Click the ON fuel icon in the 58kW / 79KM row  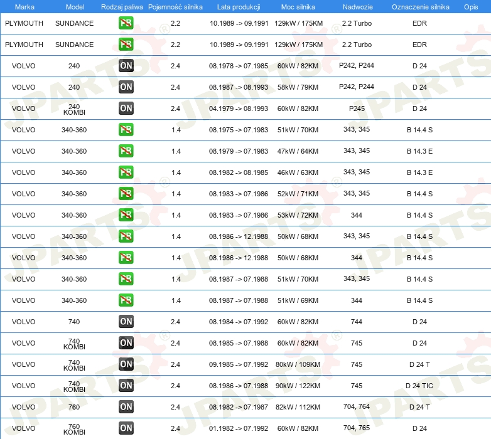[126, 87]
